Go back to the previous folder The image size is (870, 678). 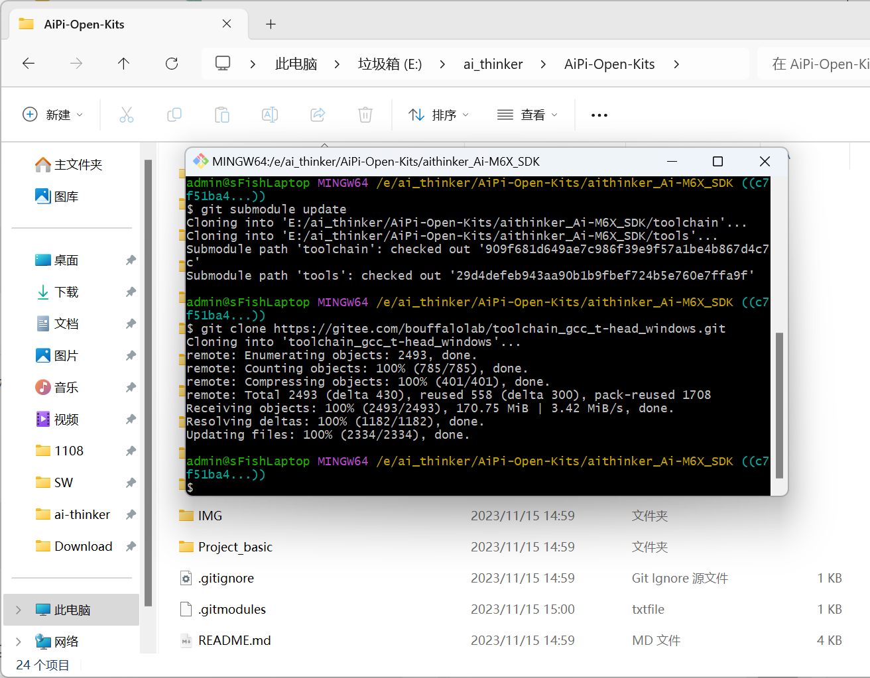pyautogui.click(x=29, y=64)
